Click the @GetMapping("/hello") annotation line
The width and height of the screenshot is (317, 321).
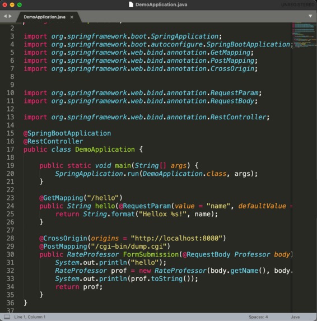click(81, 198)
